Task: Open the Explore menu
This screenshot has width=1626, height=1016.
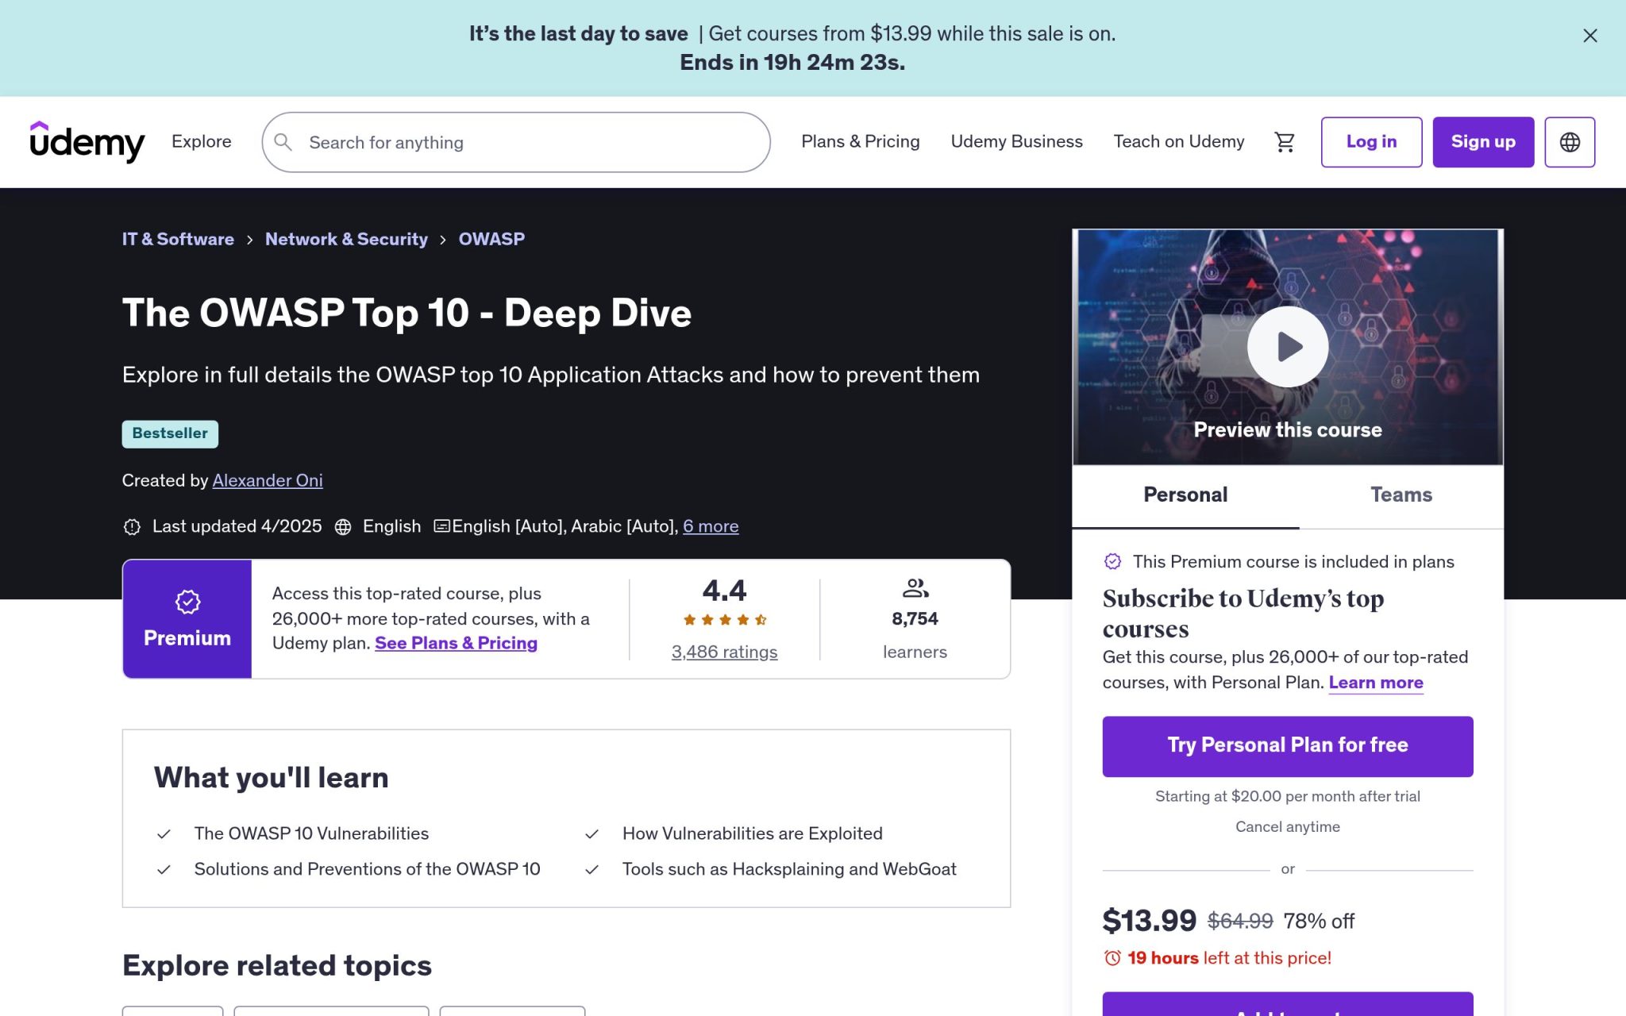Action: click(x=202, y=141)
